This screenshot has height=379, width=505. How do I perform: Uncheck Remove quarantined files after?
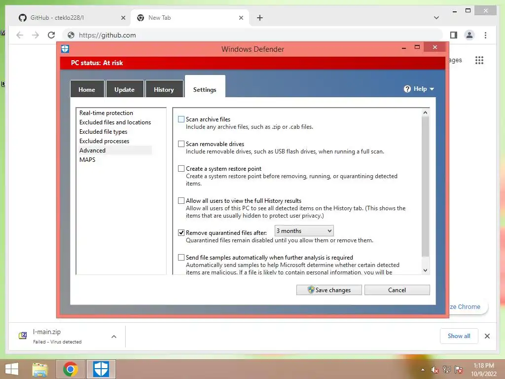[x=181, y=233]
